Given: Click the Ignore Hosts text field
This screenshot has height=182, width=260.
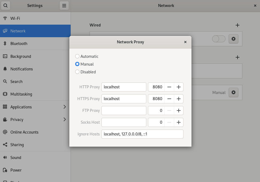Looking at the screenshot, I should [x=142, y=134].
